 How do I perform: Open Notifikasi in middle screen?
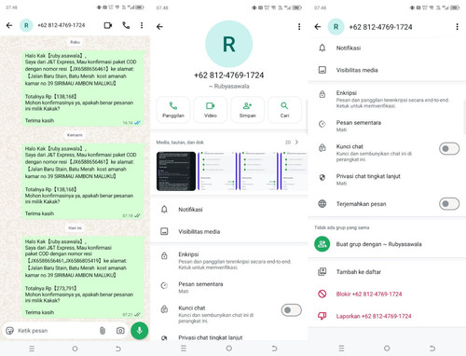tap(229, 210)
